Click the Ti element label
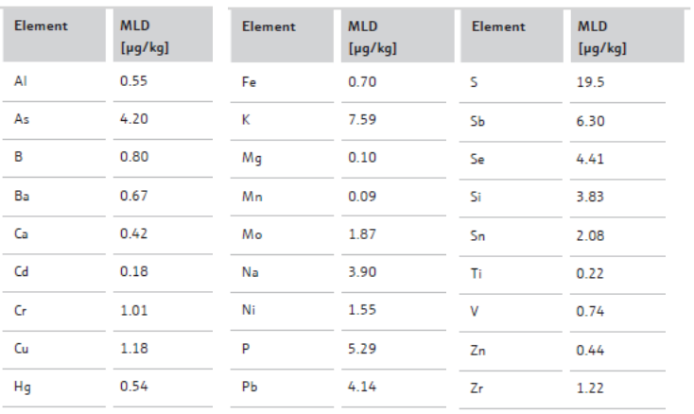The width and height of the screenshot is (694, 414). (476, 273)
